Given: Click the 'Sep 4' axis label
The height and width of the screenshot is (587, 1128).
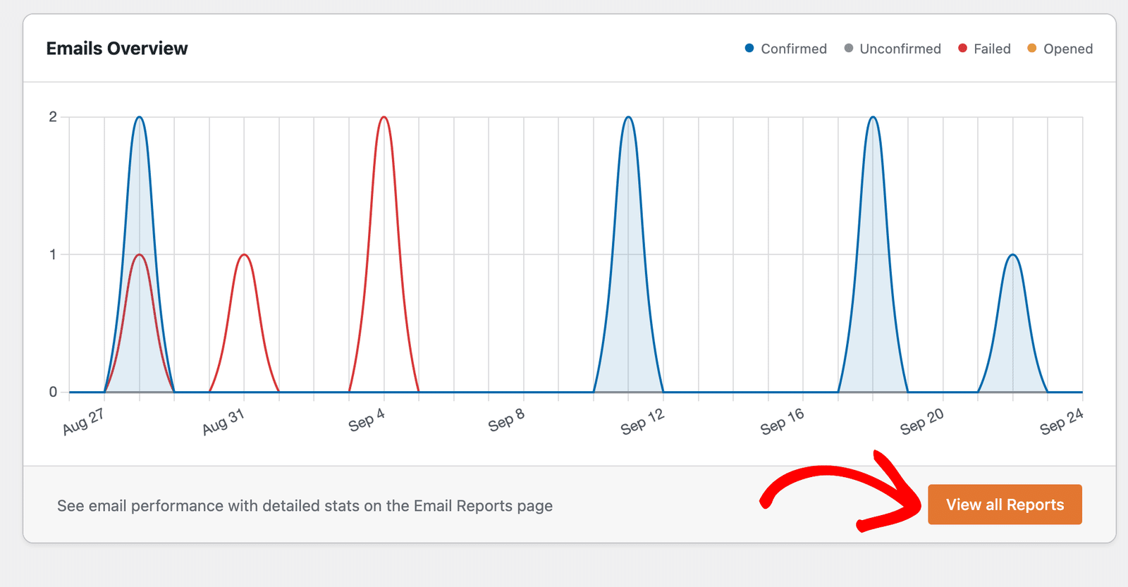Looking at the screenshot, I should (x=367, y=420).
